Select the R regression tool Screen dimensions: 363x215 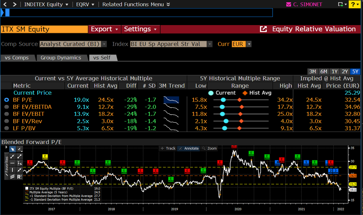(x=19, y=177)
